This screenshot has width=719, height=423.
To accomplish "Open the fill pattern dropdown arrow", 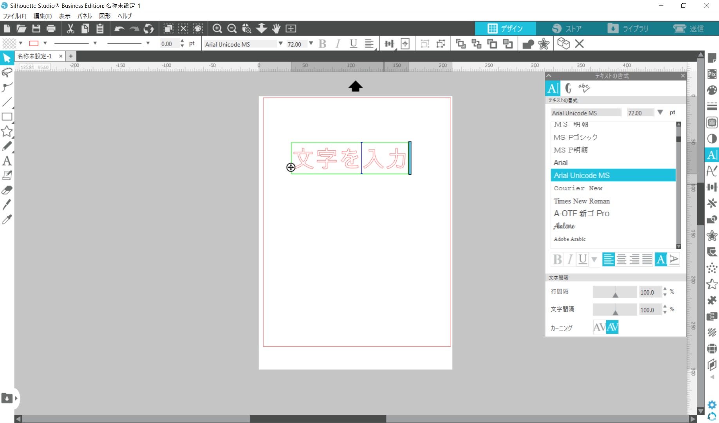I will 21,43.
